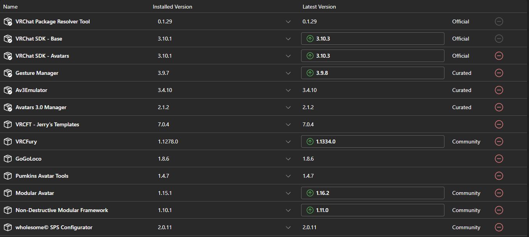
Task: Expand GoGoLoco version dropdown
Action: click(288, 159)
